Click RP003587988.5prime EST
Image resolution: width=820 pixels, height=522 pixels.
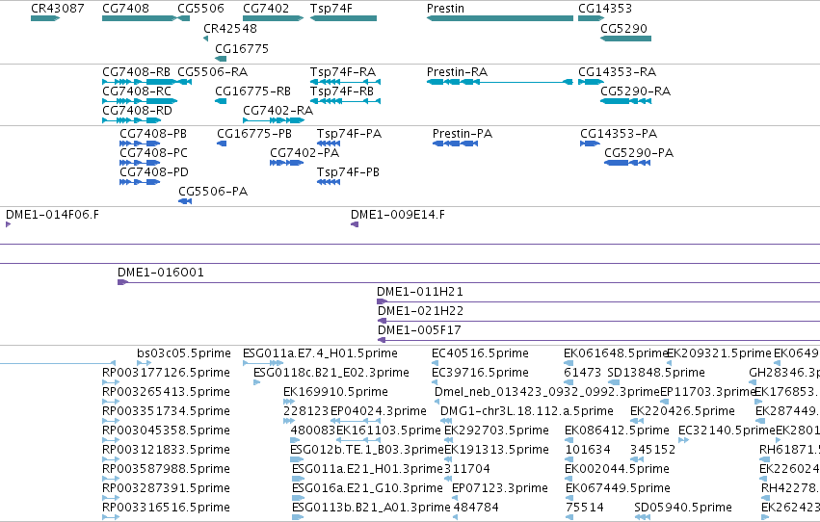(111, 479)
